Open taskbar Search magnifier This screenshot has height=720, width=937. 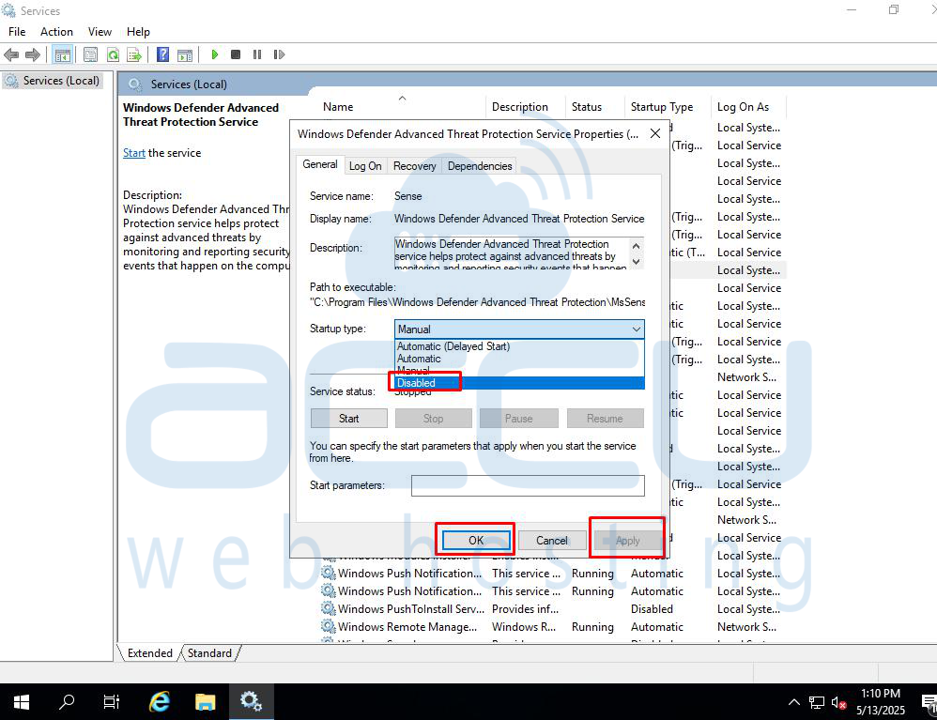coord(67,701)
